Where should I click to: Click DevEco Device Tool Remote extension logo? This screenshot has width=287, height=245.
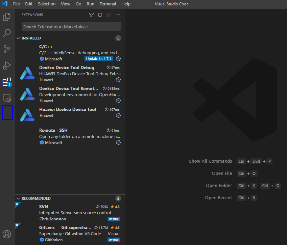(x=27, y=94)
